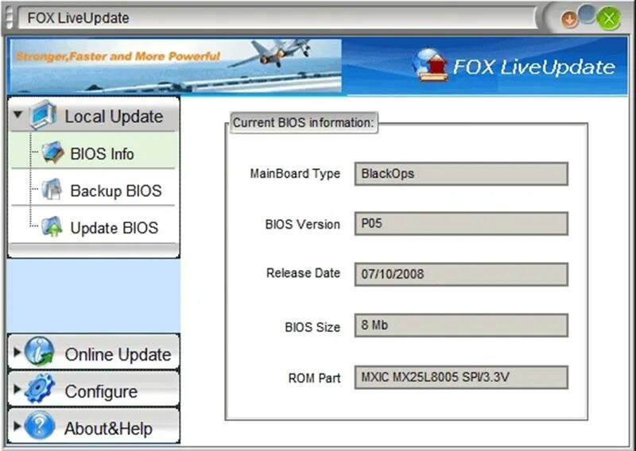
Task: Expand the Configure section arrow
Action: point(17,389)
